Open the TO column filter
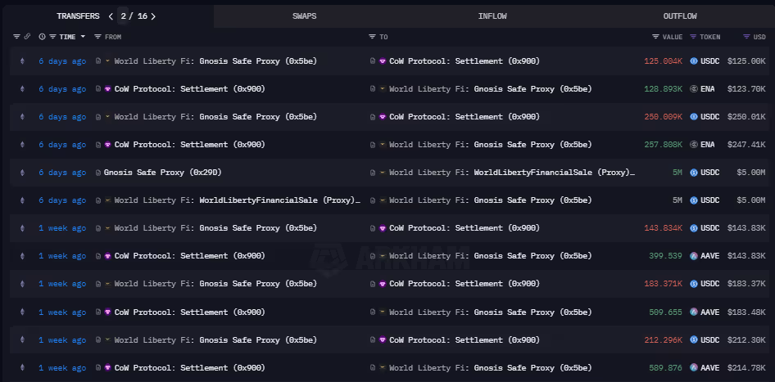Image resolution: width=775 pixels, height=382 pixels. click(372, 37)
